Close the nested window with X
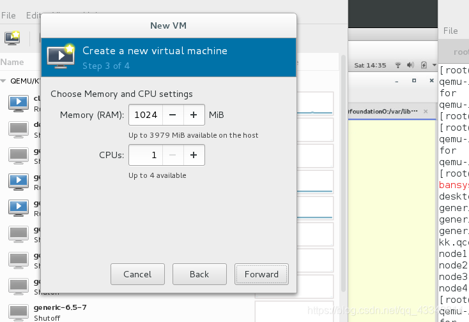Screen dimensions: 469x322 [x=431, y=80]
